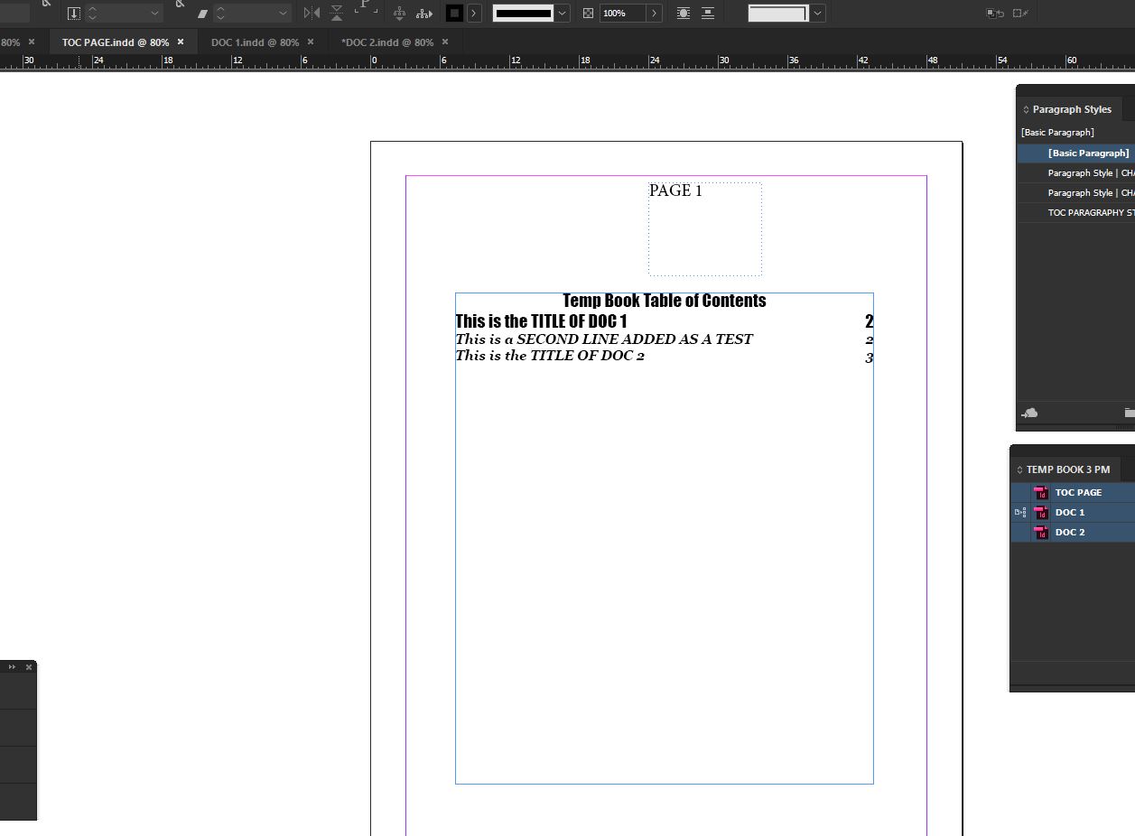This screenshot has width=1135, height=836.
Task: Click the Select Content icon
Action: click(423, 14)
